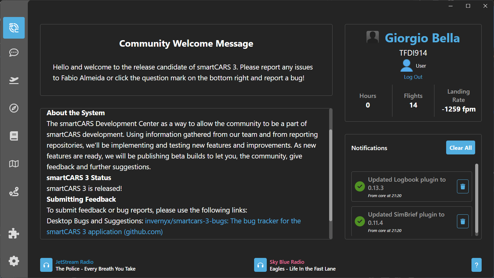Click the About the System scrollbar

click(331, 175)
